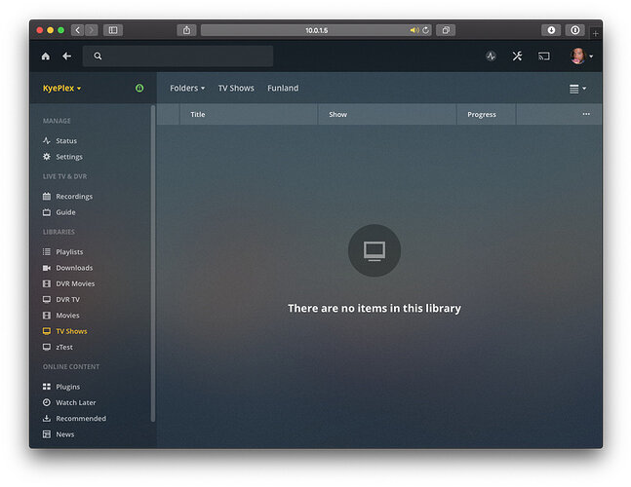
Task: Click the Status pulse icon in sidebar
Action: [47, 140]
